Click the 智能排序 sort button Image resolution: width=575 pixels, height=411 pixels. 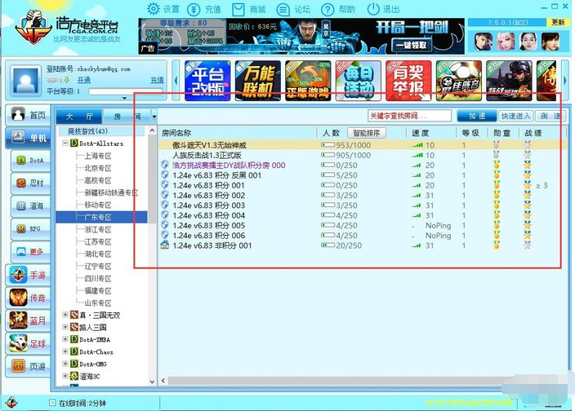tap(367, 133)
